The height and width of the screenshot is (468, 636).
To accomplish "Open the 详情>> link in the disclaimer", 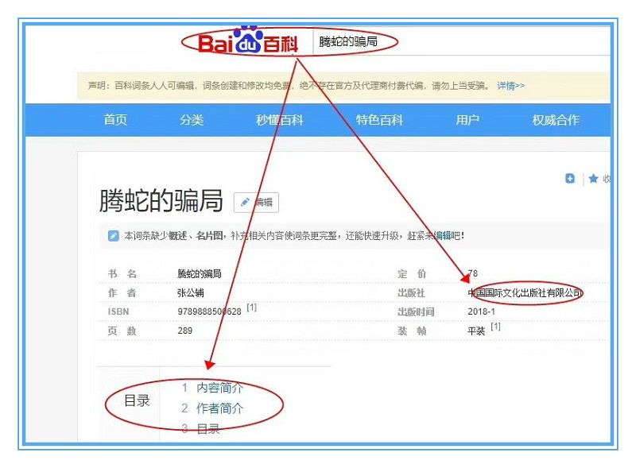I will [x=510, y=86].
